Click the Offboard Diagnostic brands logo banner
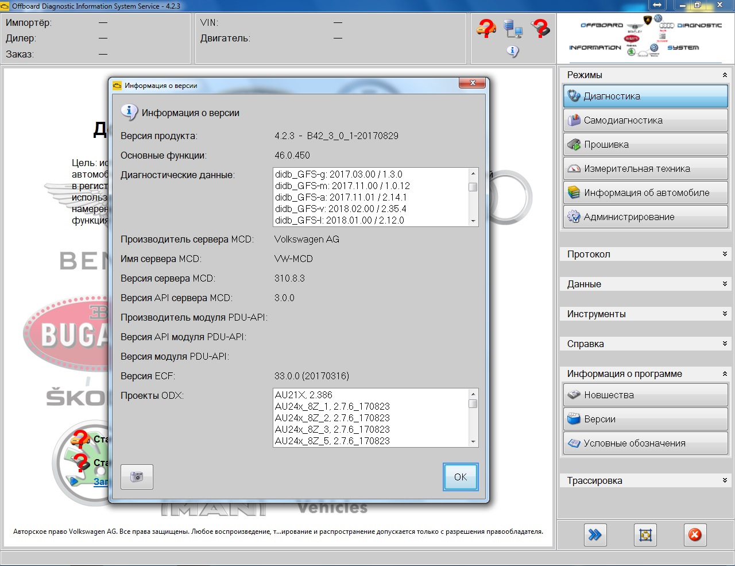This screenshot has width=735, height=566. point(645,38)
